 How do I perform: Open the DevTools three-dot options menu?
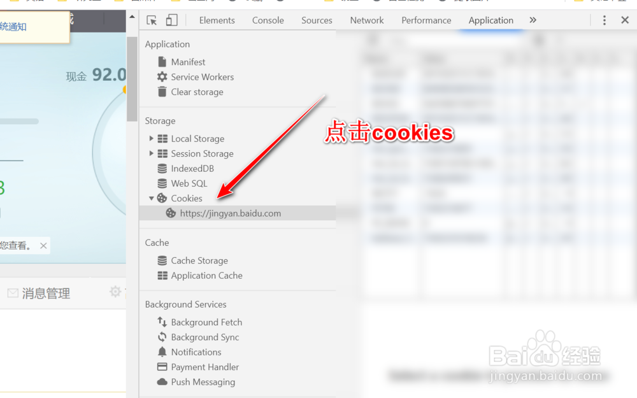click(x=604, y=20)
